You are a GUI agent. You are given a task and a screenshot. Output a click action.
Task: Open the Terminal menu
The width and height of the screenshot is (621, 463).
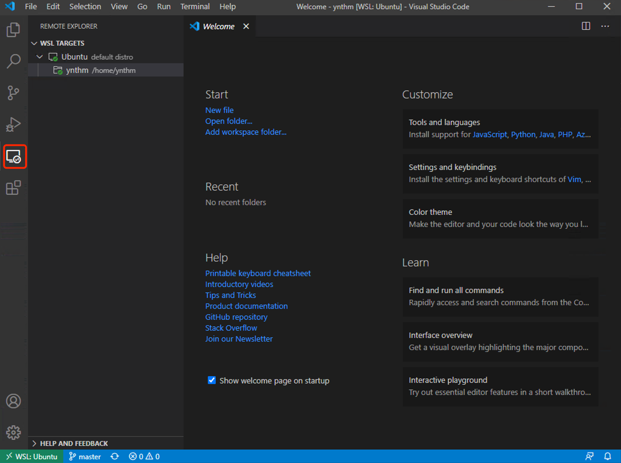click(195, 6)
